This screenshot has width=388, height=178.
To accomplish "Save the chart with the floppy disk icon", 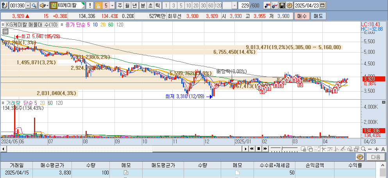I will [x=282, y=5].
